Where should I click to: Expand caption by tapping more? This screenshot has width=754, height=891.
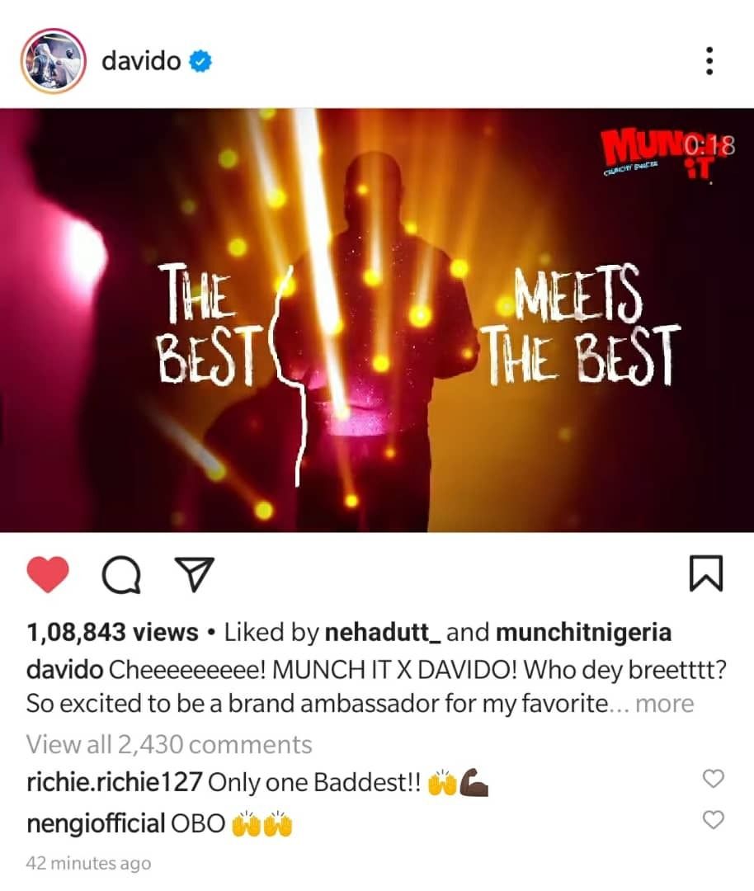(x=664, y=704)
